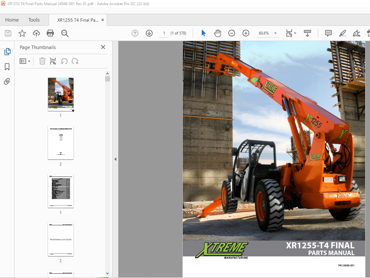
Task: Open the zoom percentage dropdown
Action: click(275, 33)
